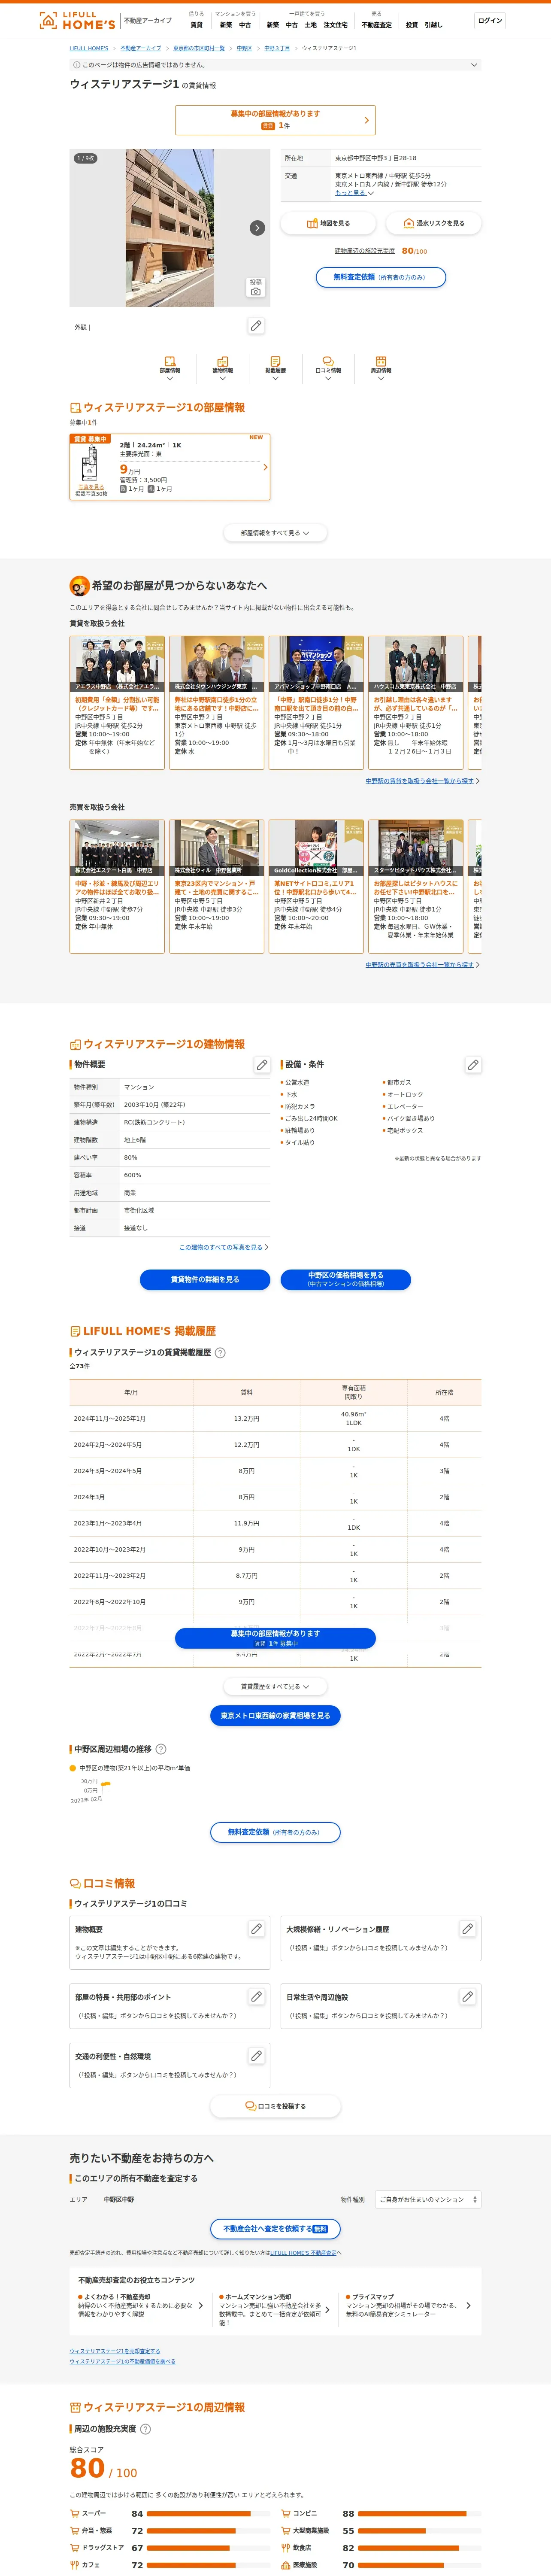This screenshot has height=2576, width=551.
Task: Jump to 掲載履歴 section tab
Action: 275,367
